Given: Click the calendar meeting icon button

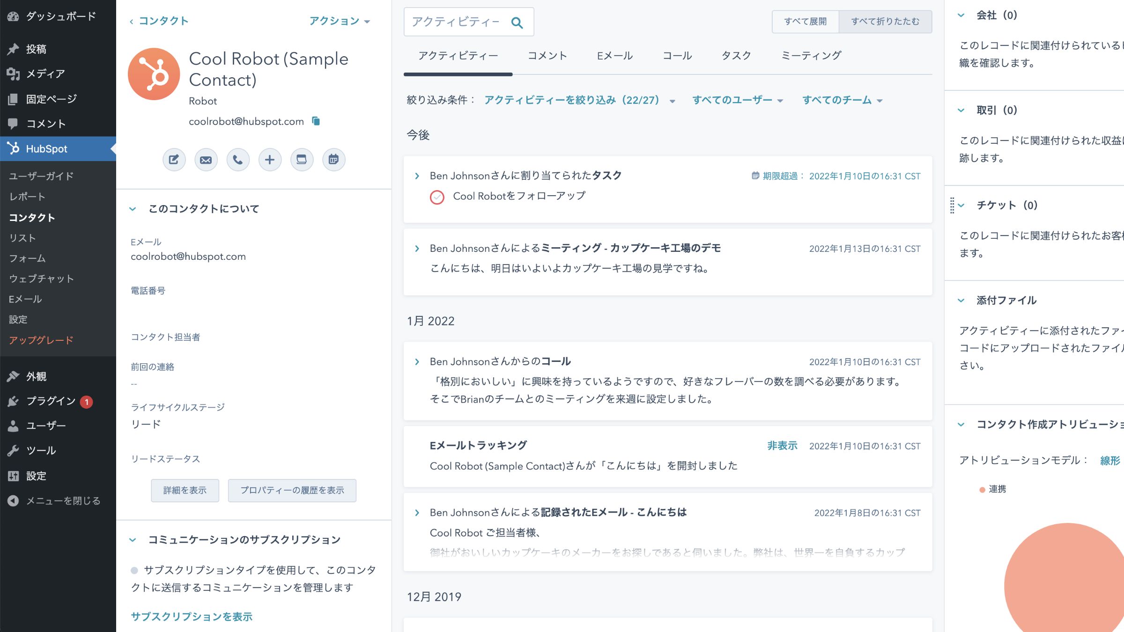Looking at the screenshot, I should click(333, 160).
